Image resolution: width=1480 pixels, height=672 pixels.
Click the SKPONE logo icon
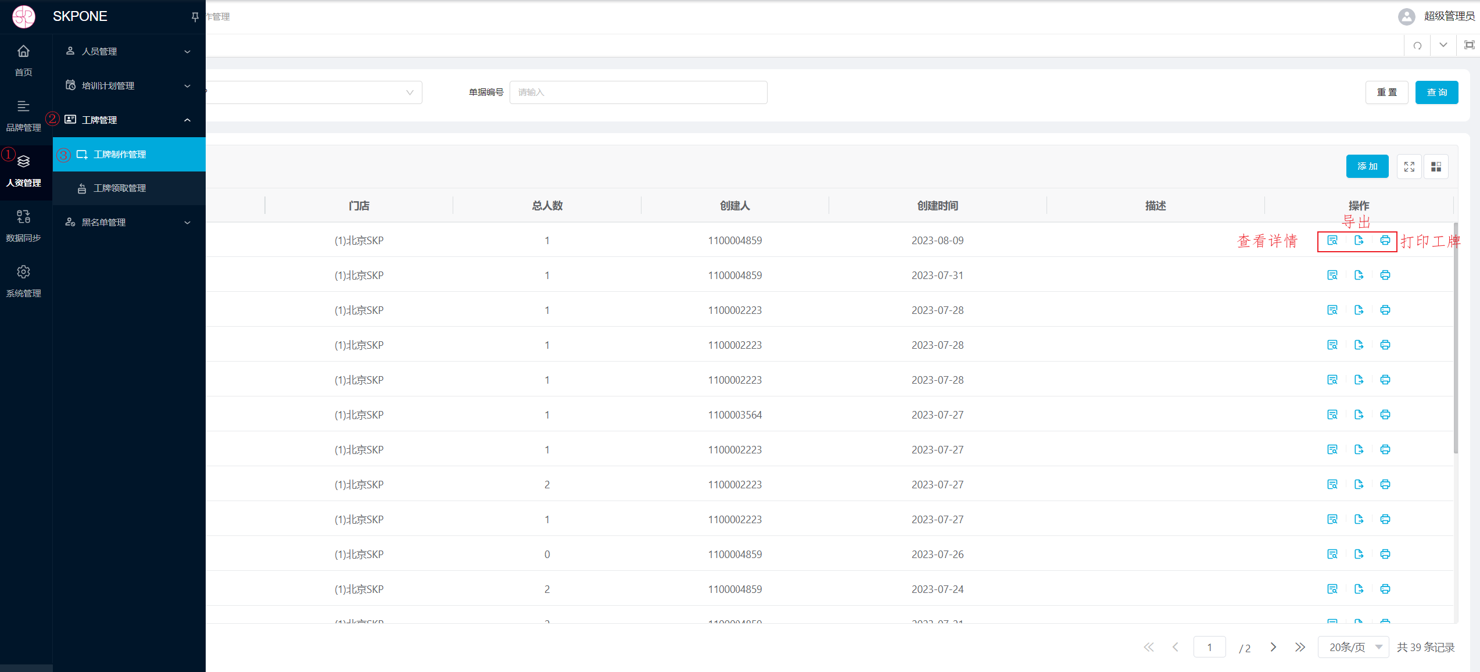[x=24, y=16]
